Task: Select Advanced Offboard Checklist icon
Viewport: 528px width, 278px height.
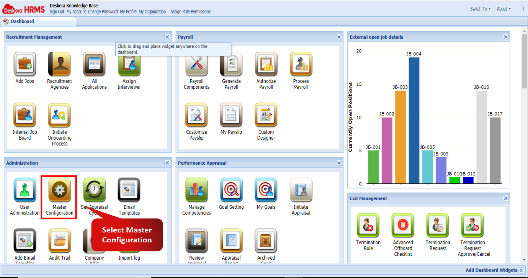Action: point(403,226)
